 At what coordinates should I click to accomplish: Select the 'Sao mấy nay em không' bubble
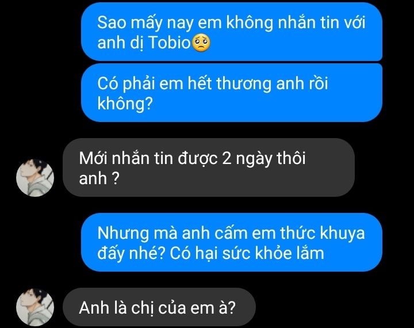pyautogui.click(x=232, y=32)
